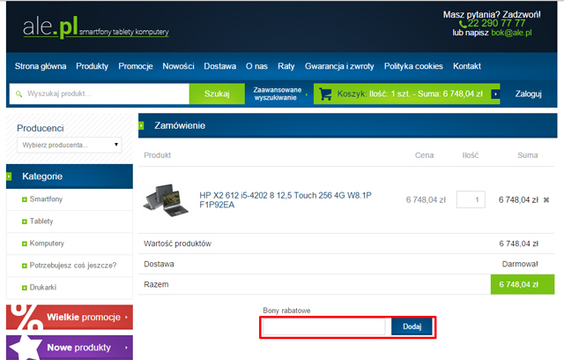Open the HP X2 laptop thumbnail
Image resolution: width=564 pixels, height=360 pixels.
[167, 198]
